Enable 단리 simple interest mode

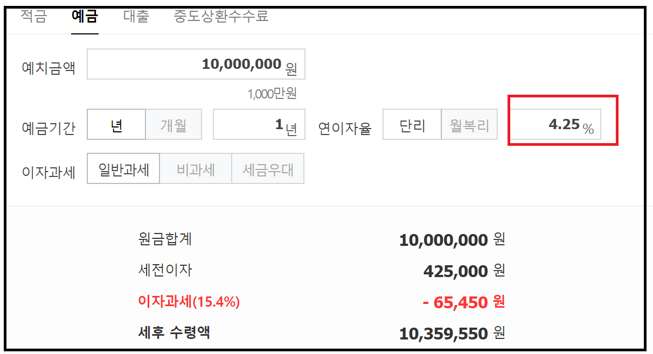412,124
